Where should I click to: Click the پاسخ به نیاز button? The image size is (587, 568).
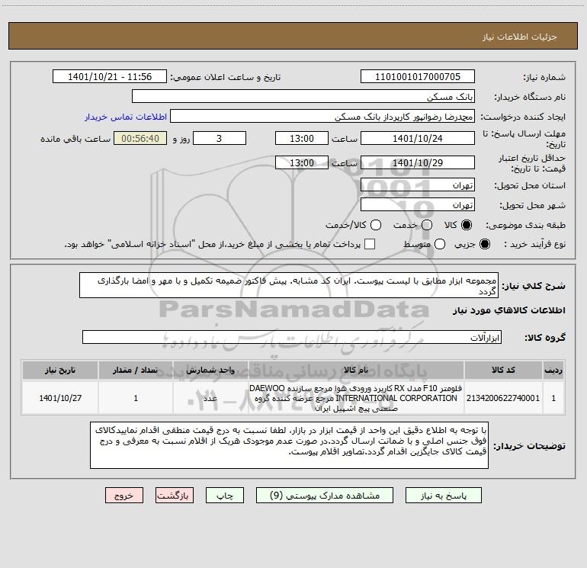pos(443,496)
